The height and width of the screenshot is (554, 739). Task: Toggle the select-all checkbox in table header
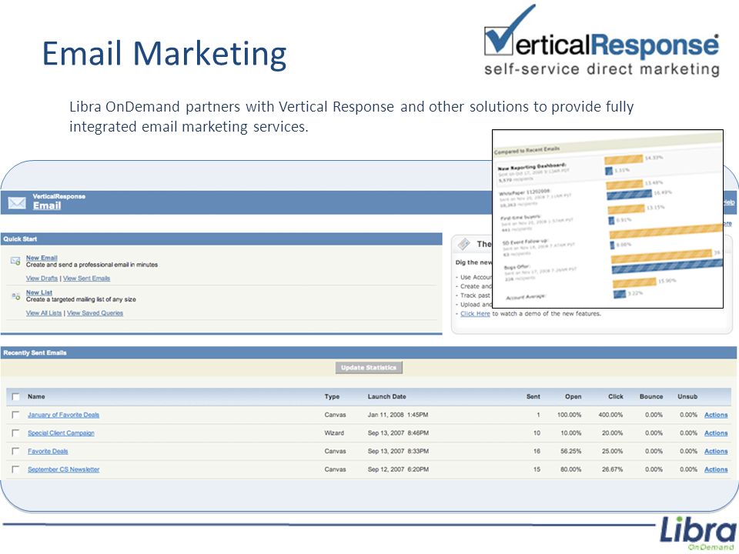[x=15, y=397]
